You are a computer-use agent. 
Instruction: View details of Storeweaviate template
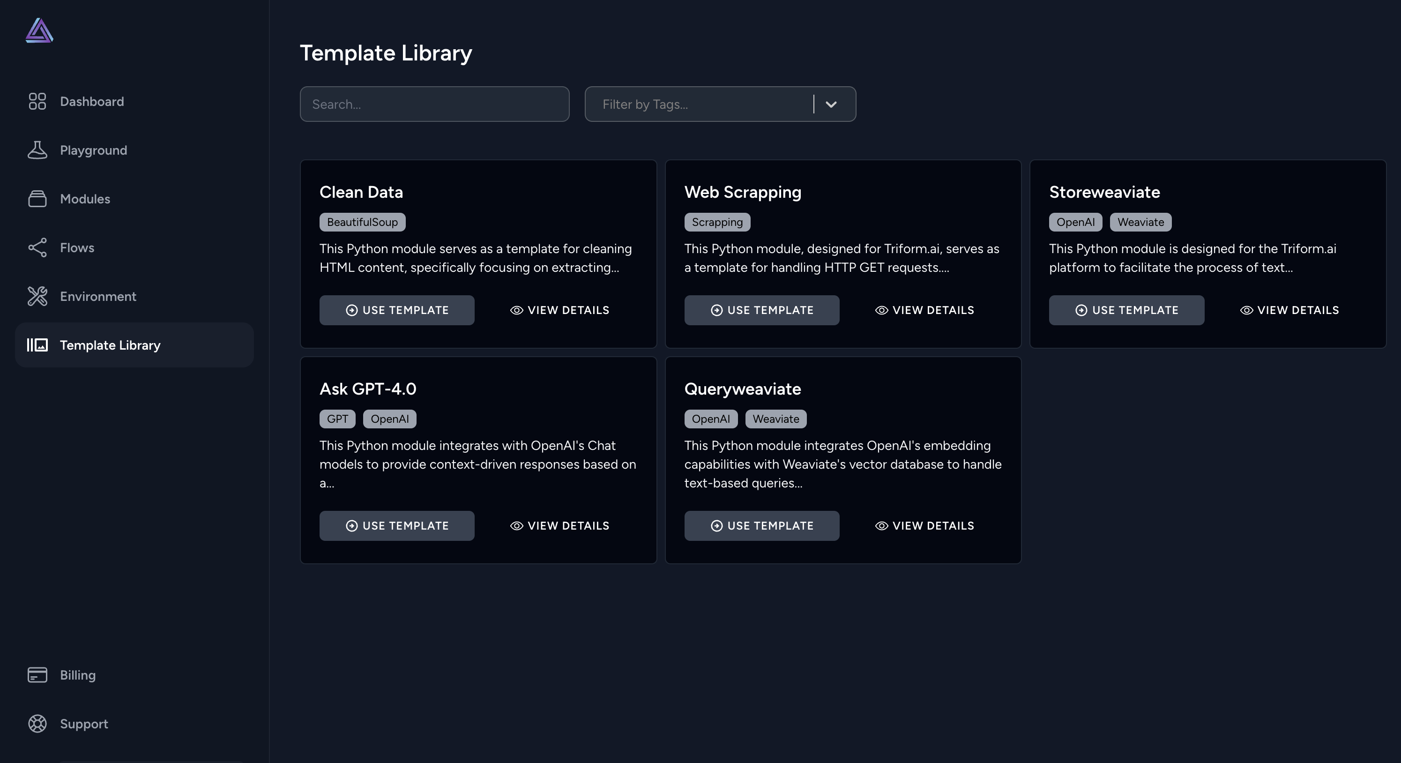(x=1289, y=310)
